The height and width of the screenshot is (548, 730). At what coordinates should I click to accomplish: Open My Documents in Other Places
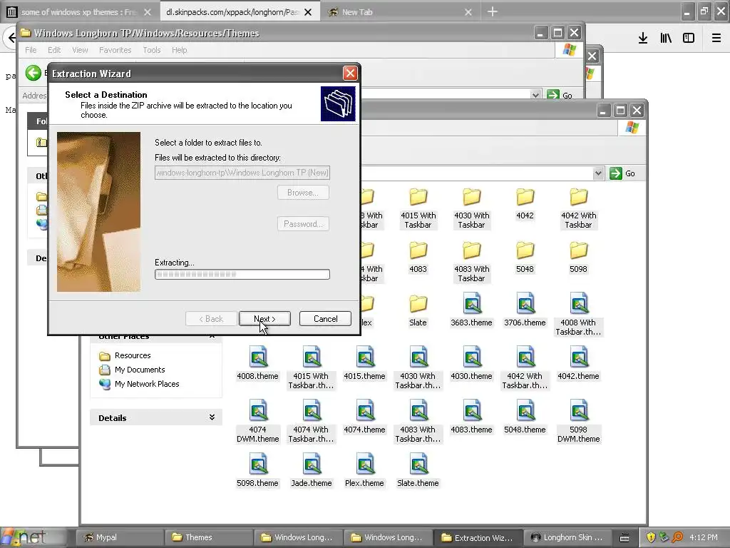pos(132,370)
